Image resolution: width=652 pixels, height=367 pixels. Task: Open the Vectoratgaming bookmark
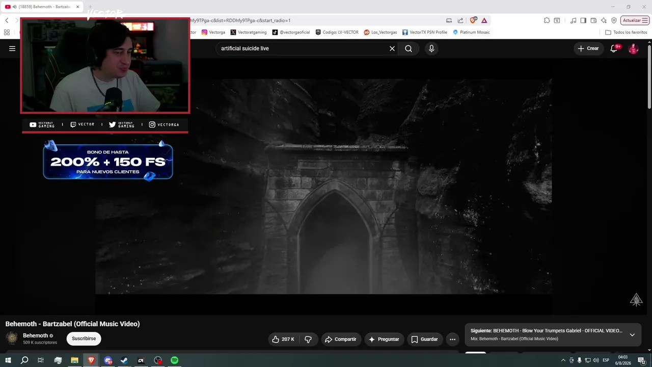click(x=249, y=32)
